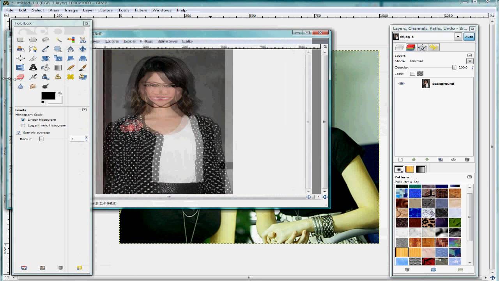Swap foreground and background colors arrow
This screenshot has width=499, height=281.
pos(60,94)
